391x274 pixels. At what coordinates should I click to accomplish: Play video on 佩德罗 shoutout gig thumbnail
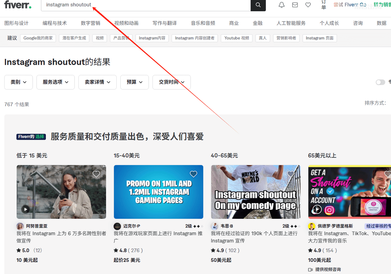pos(317,209)
